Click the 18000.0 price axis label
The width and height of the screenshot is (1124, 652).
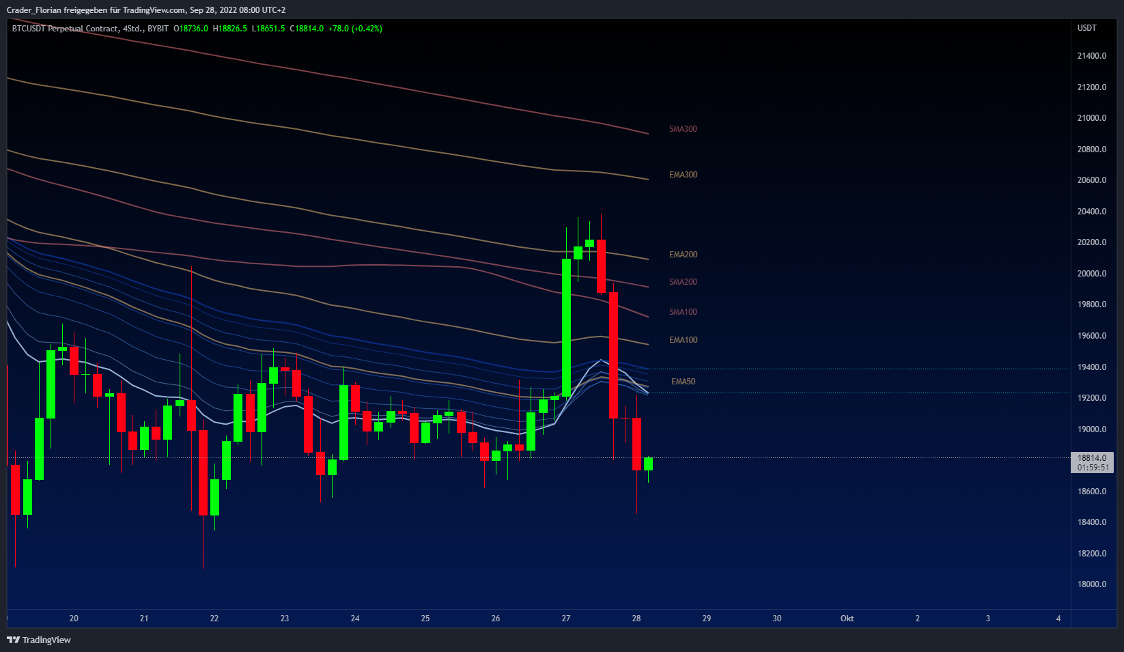coord(1091,584)
